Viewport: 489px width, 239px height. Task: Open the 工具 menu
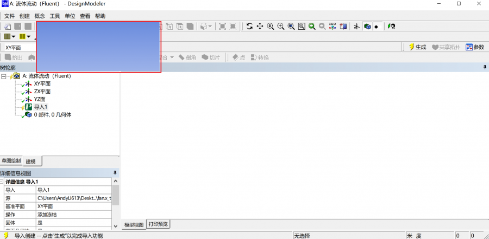[x=55, y=16]
